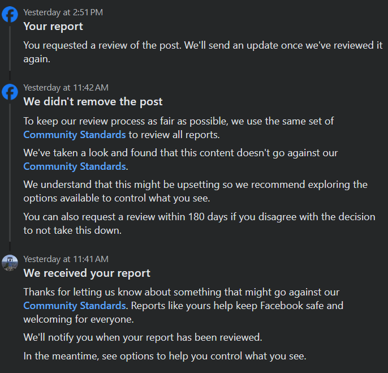Open Community Standards link in received report message
Image resolution: width=388 pixels, height=373 pixels.
(x=74, y=306)
